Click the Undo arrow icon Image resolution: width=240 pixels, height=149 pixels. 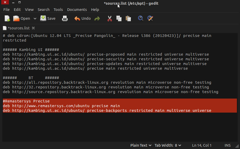77,18
